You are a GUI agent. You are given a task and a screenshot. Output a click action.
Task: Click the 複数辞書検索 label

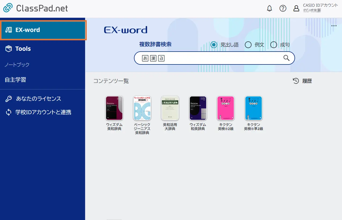pyautogui.click(x=155, y=45)
